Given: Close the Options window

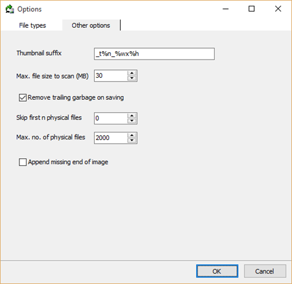Looking at the screenshot, I should coord(278,9).
